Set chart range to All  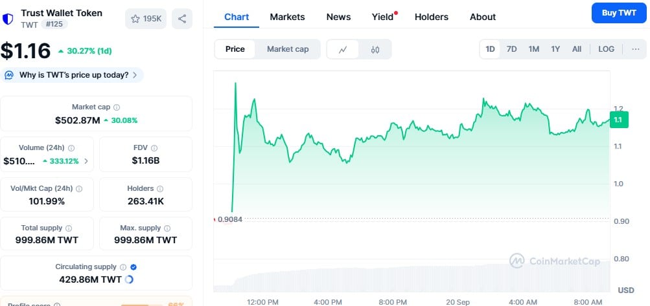tap(577, 49)
